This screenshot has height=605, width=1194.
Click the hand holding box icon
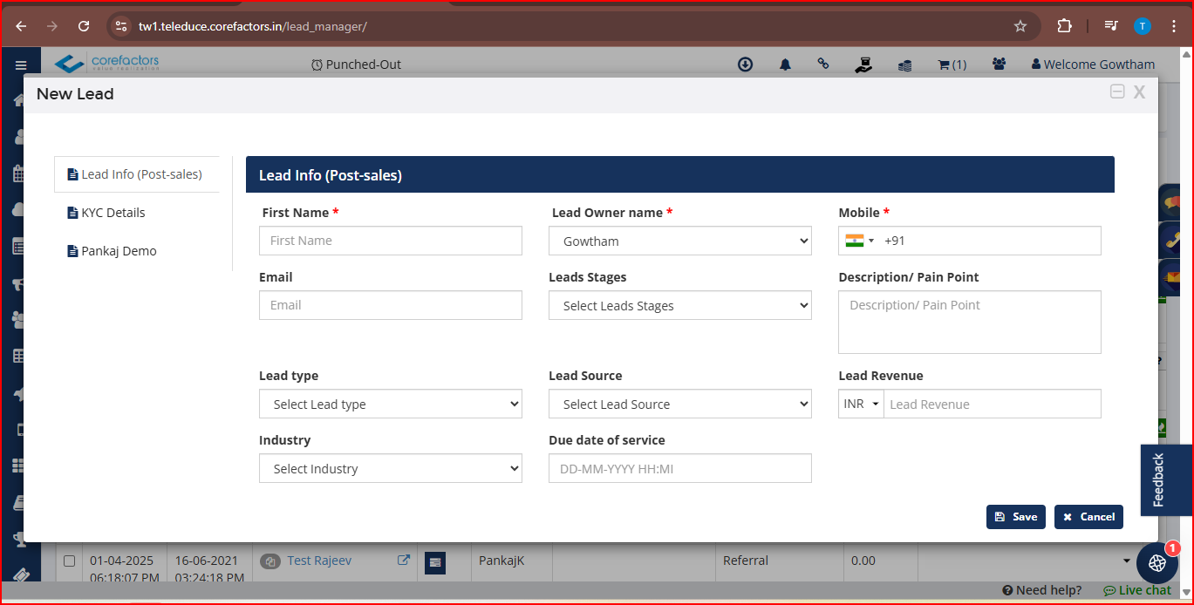(x=863, y=64)
